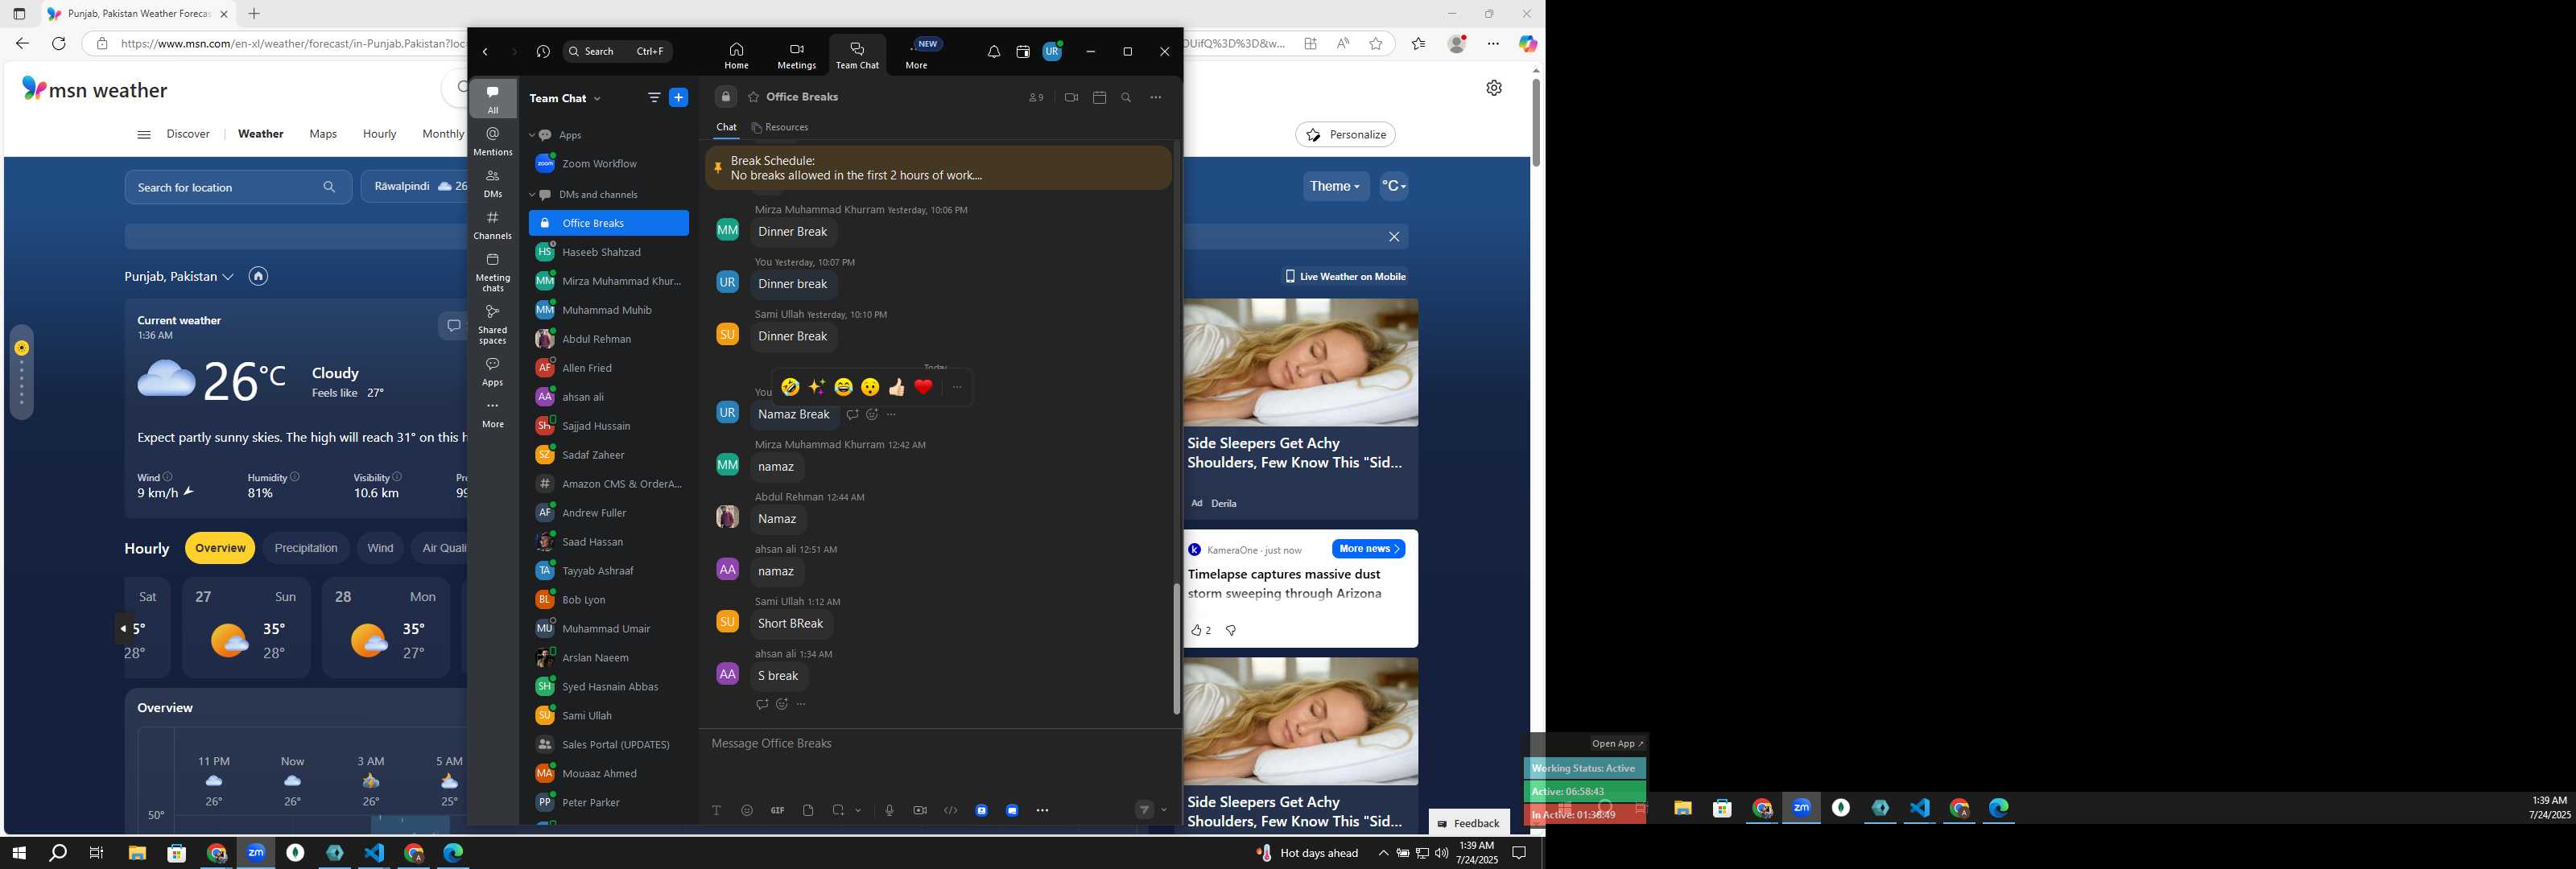
Task: Toggle text formatting in message composer
Action: click(x=716, y=810)
